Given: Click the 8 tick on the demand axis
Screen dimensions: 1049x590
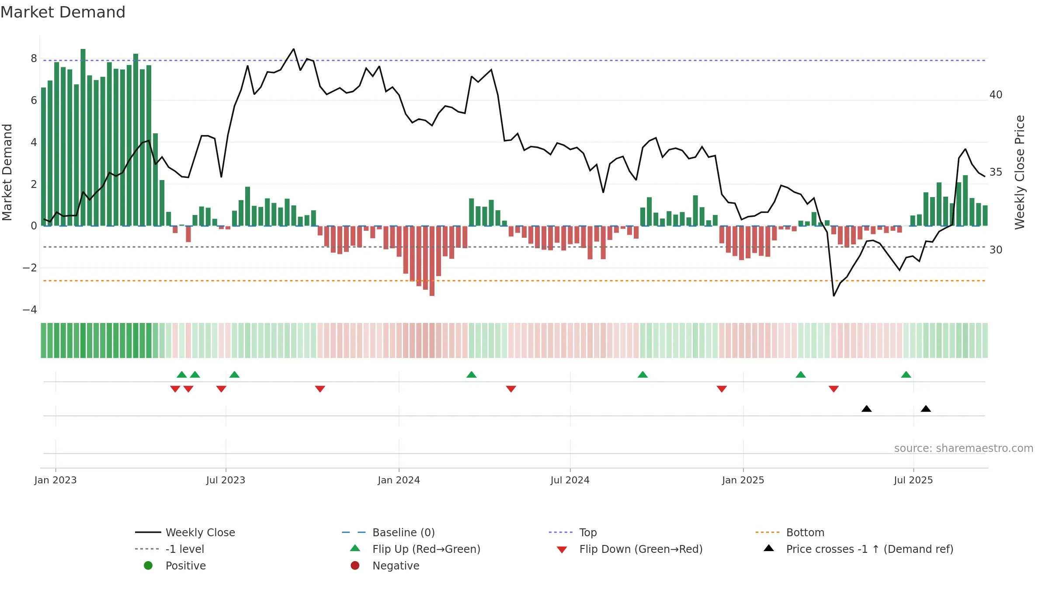Looking at the screenshot, I should point(34,59).
